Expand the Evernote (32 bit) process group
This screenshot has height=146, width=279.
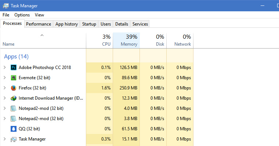pyautogui.click(x=4, y=78)
